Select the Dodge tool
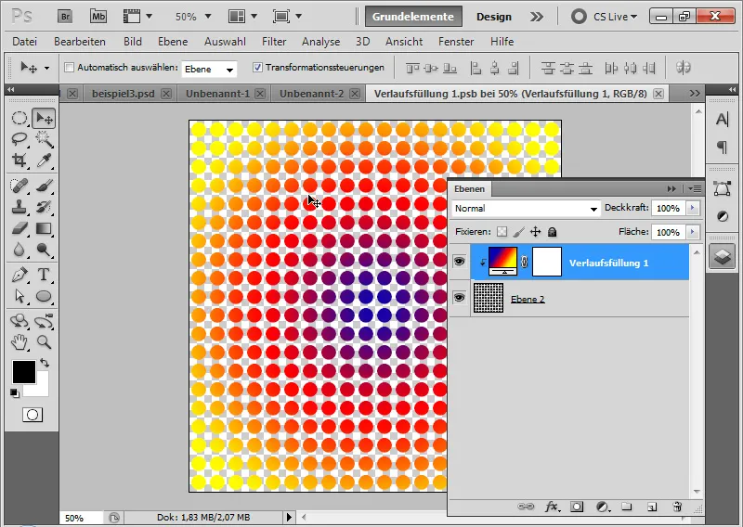Image resolution: width=743 pixels, height=527 pixels. coord(44,249)
